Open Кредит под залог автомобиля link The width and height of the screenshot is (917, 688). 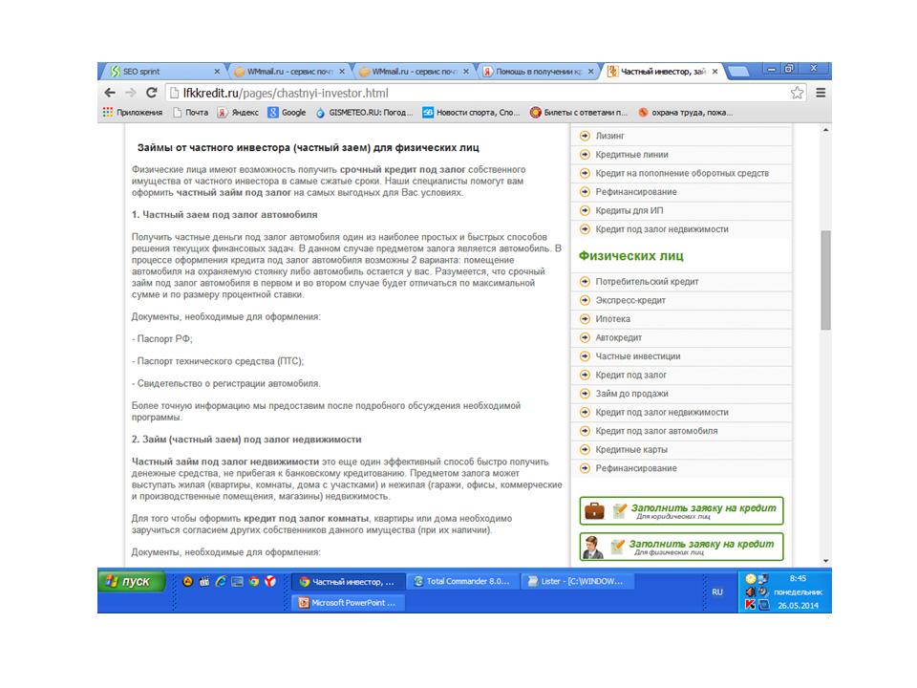tap(656, 431)
